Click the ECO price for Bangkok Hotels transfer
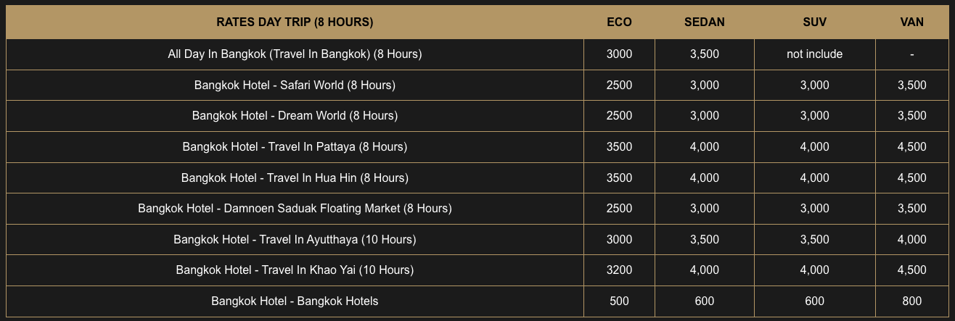This screenshot has width=955, height=321. tap(619, 301)
